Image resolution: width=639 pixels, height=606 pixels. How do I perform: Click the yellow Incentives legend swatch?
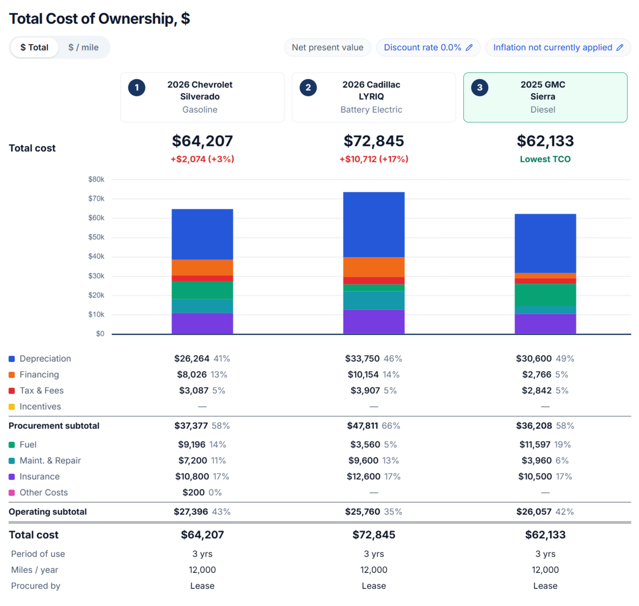12,407
